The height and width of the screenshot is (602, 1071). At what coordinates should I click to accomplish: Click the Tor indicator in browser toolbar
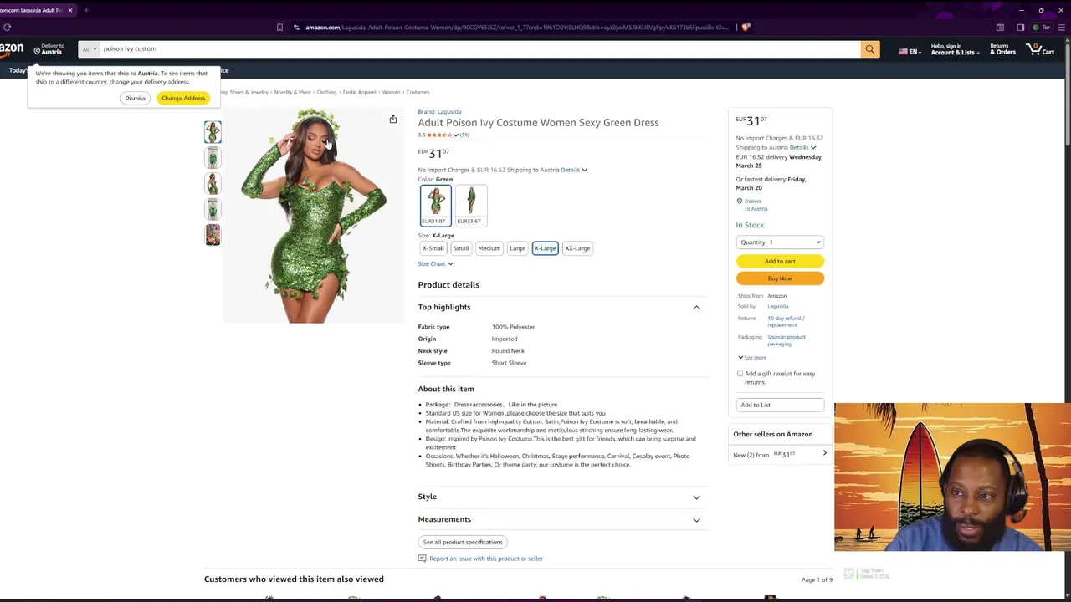tap(1042, 28)
